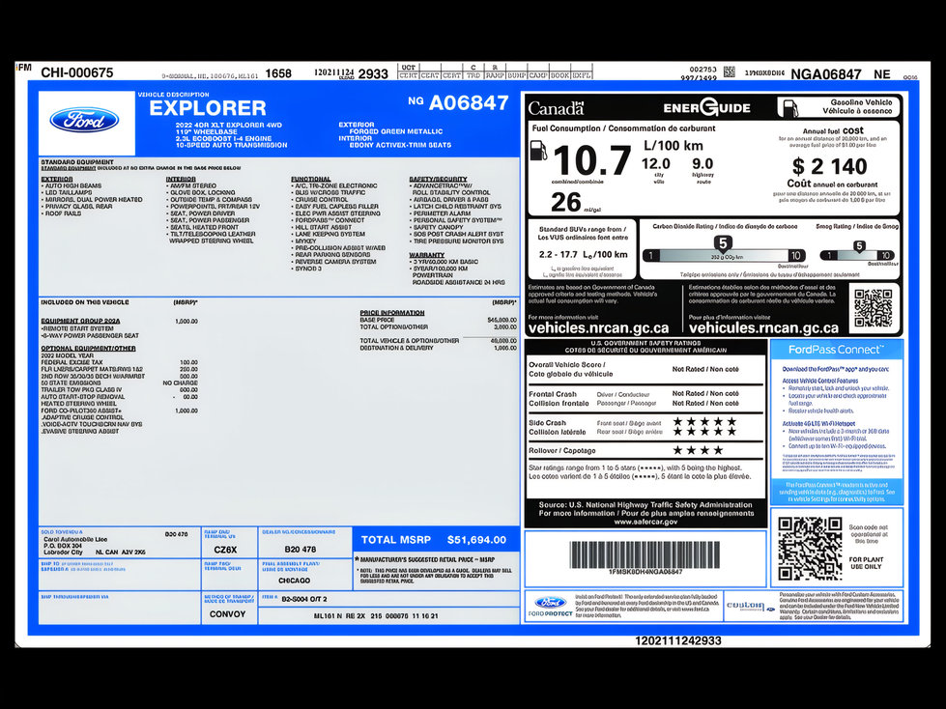Click the VIN barcode 1FMSK8DH4NGA06847
The width and height of the screenshot is (946, 709).
point(645,554)
